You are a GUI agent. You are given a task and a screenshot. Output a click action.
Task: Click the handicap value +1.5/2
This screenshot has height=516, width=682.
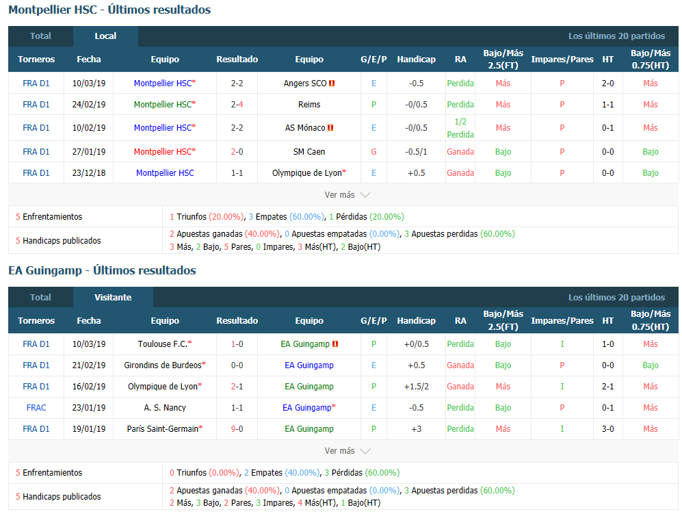417,387
